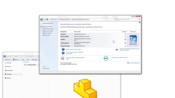
Task: Click software icon beside Learn more about scores
Action: (x=63, y=58)
